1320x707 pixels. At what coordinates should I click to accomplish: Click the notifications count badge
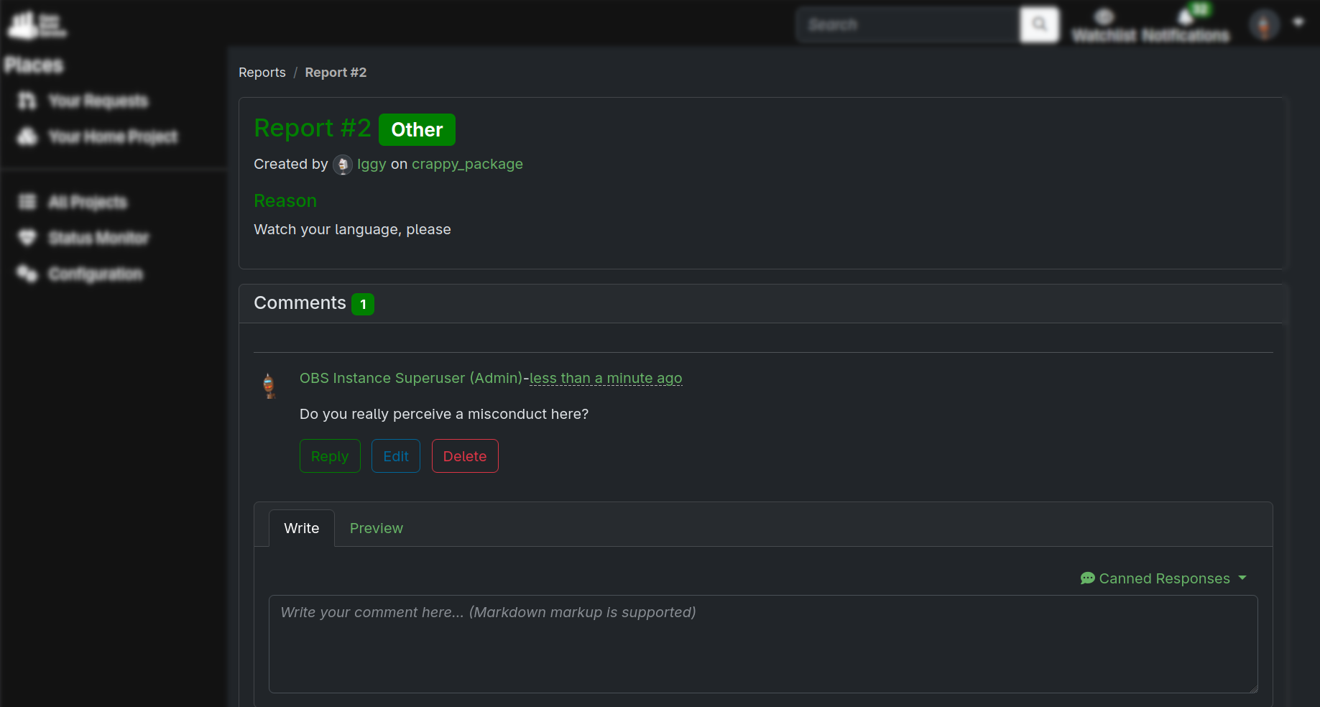pyautogui.click(x=1200, y=9)
